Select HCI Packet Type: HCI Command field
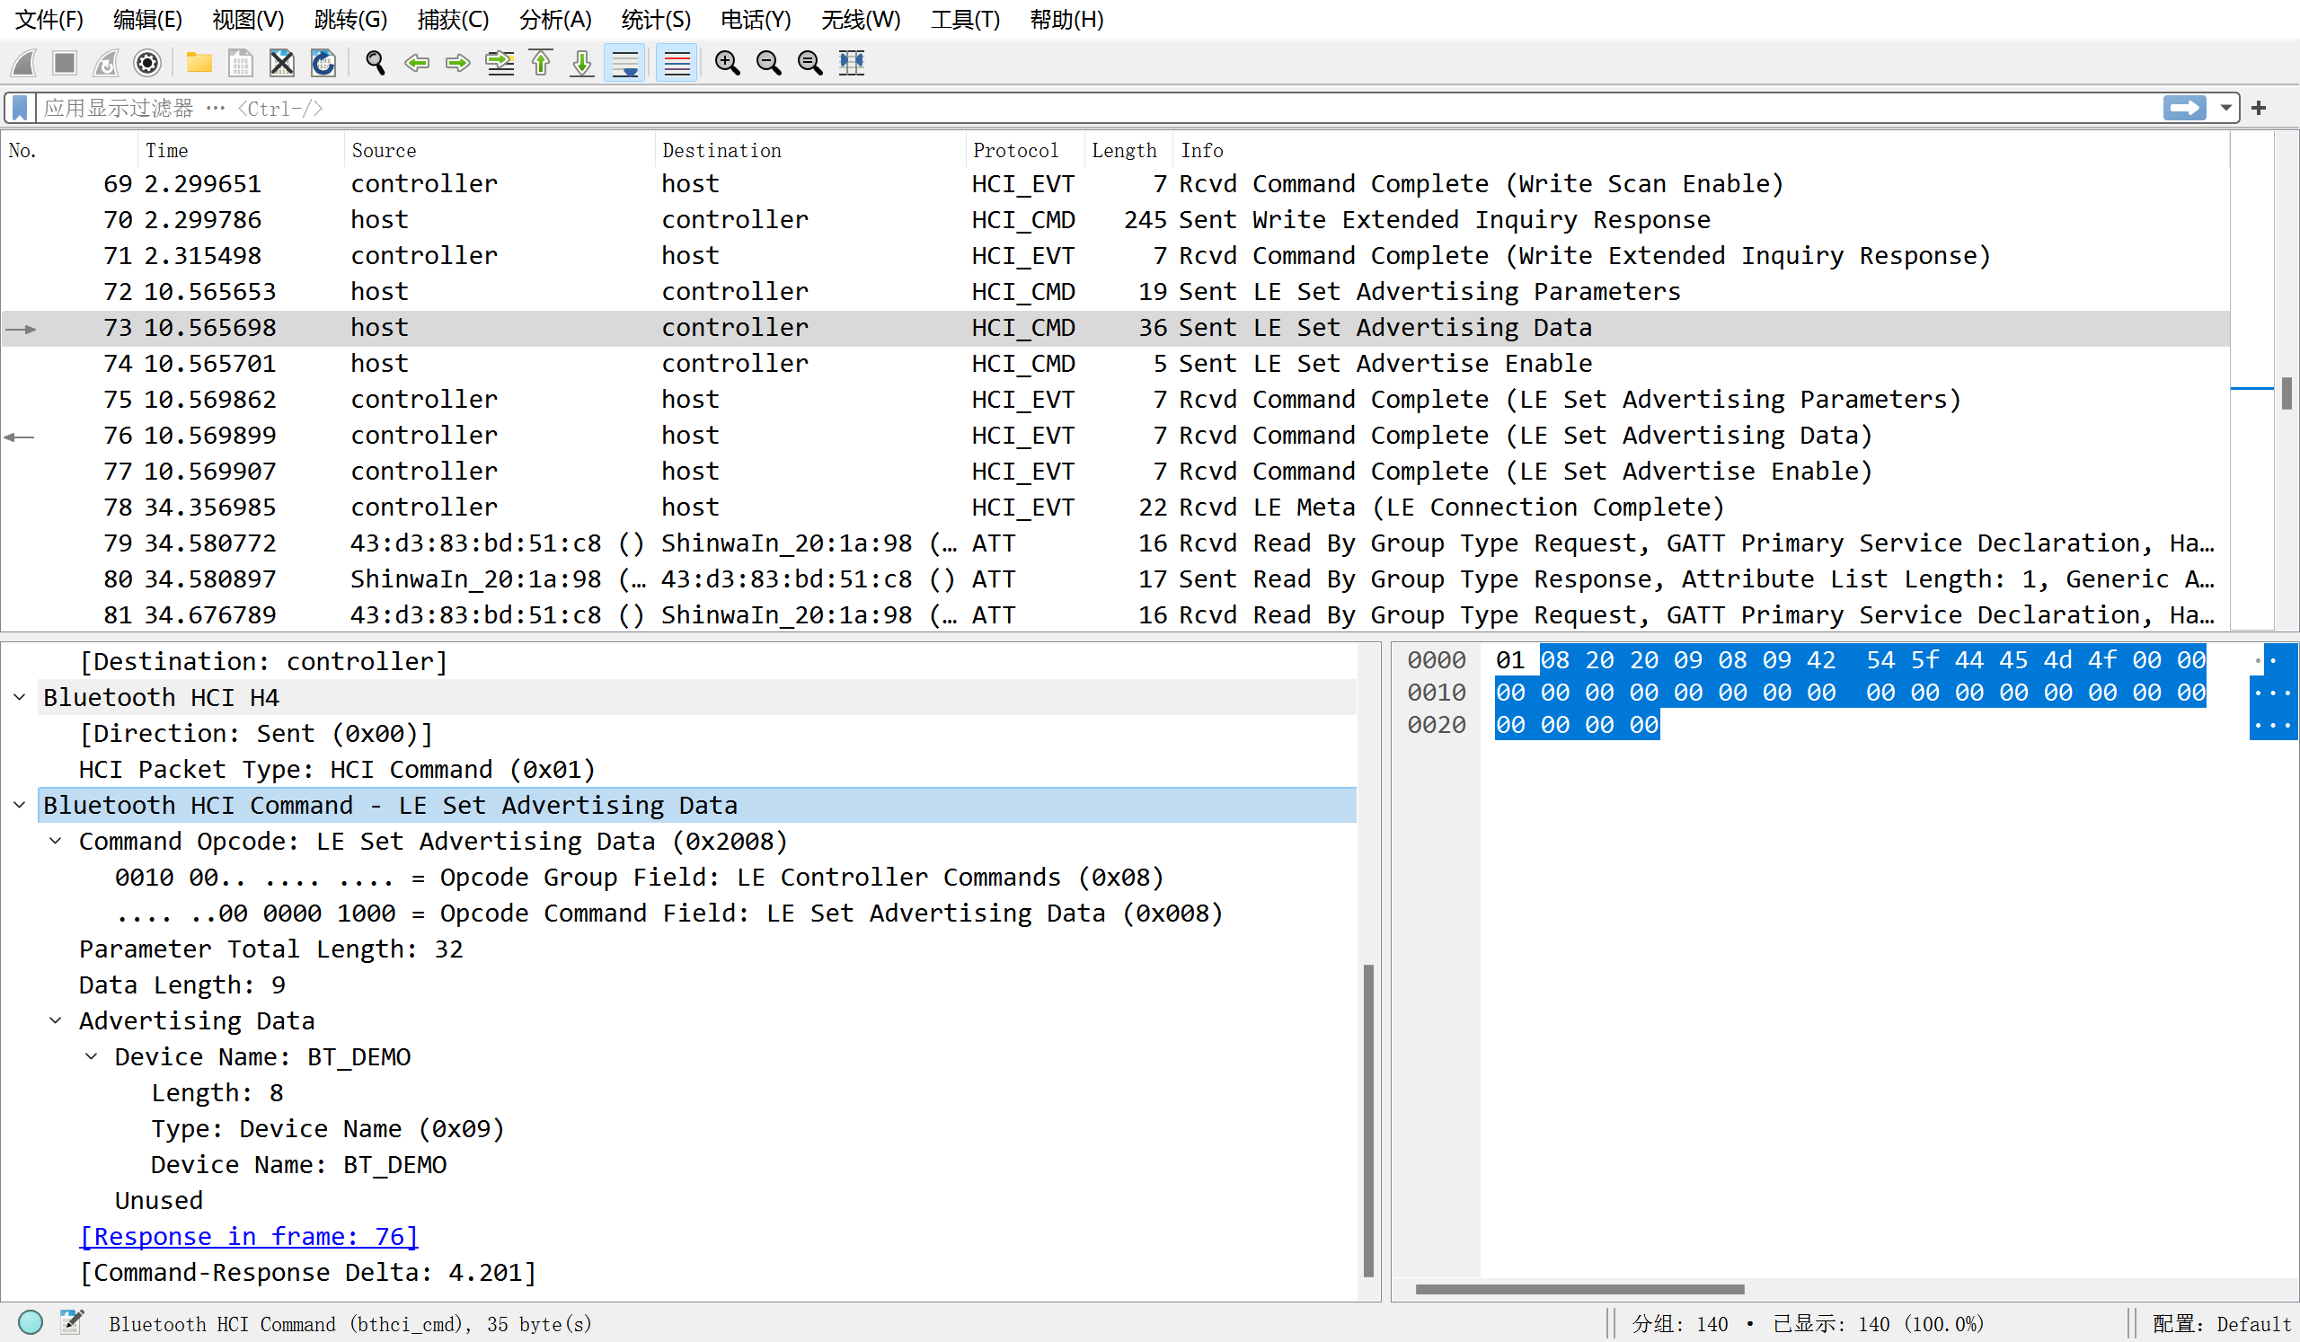The image size is (2300, 1342). (337, 769)
